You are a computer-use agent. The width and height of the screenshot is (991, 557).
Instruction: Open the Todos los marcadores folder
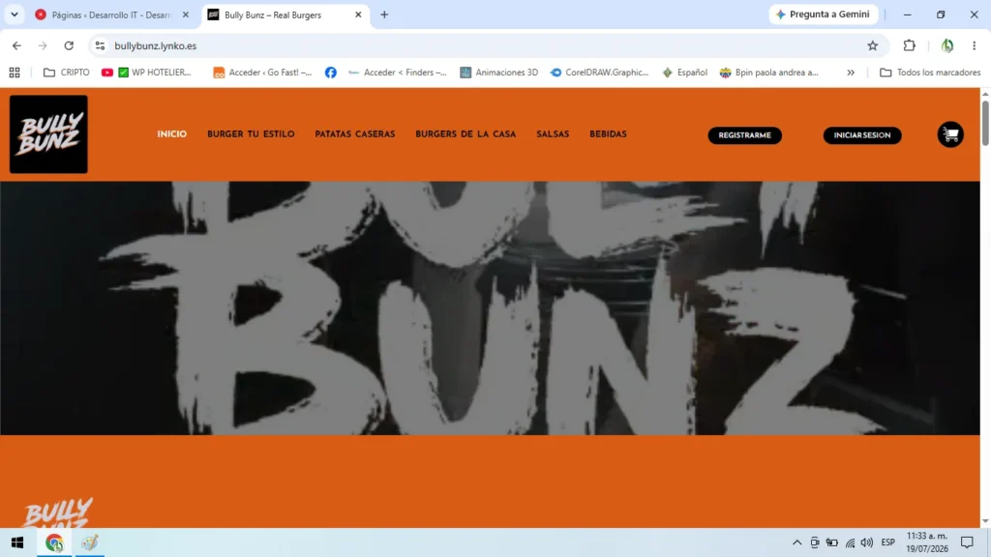click(930, 73)
